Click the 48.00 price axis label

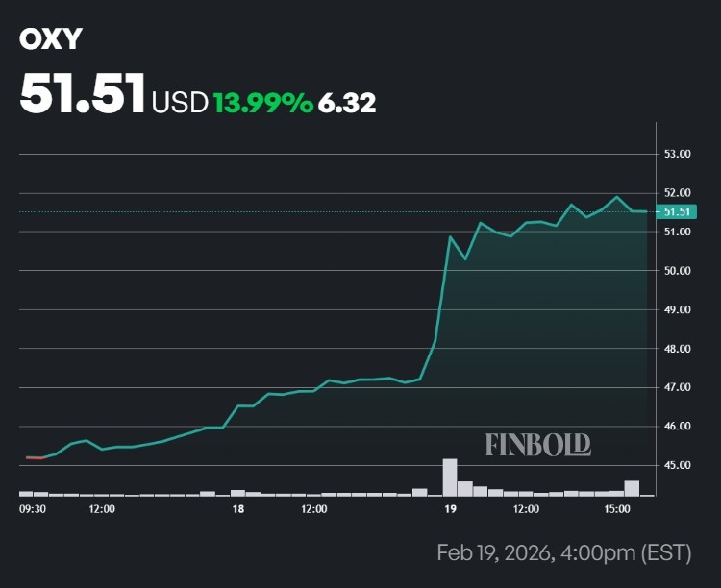click(x=678, y=349)
